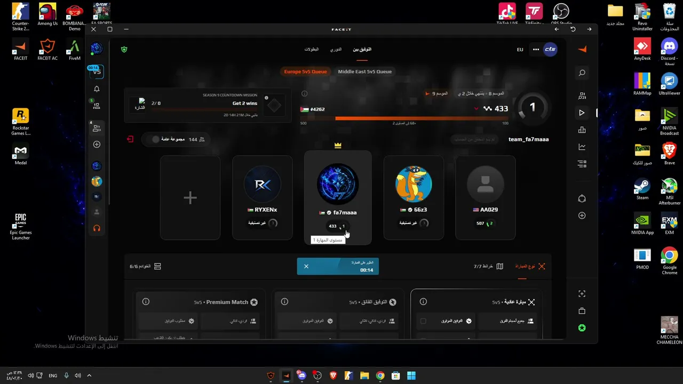
Task: Open the party icon with badge 4
Action: coord(96,128)
